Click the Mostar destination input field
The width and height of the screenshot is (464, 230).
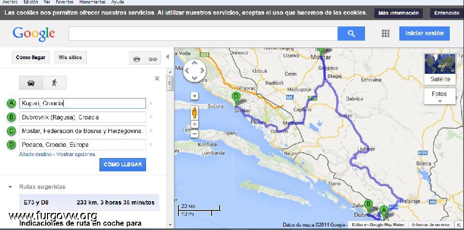pos(82,131)
